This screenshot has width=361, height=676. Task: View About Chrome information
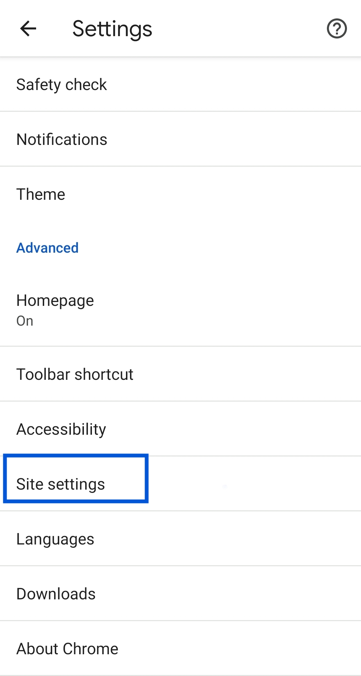click(x=180, y=649)
